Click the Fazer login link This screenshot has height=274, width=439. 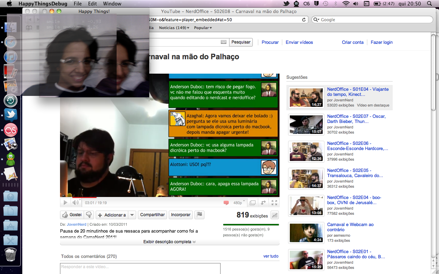pyautogui.click(x=382, y=42)
